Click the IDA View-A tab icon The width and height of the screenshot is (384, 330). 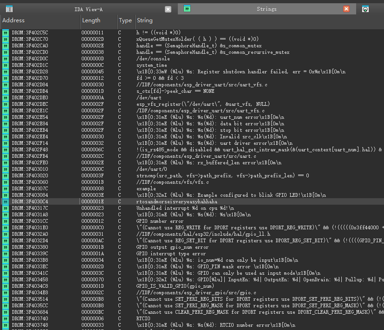coord(9,9)
